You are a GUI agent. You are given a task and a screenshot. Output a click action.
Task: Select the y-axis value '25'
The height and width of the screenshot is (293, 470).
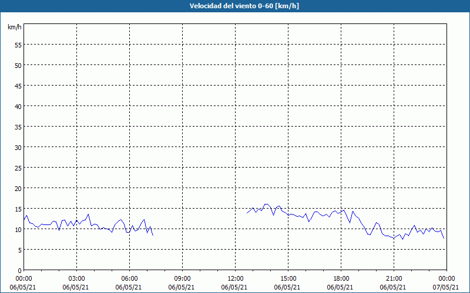point(18,168)
